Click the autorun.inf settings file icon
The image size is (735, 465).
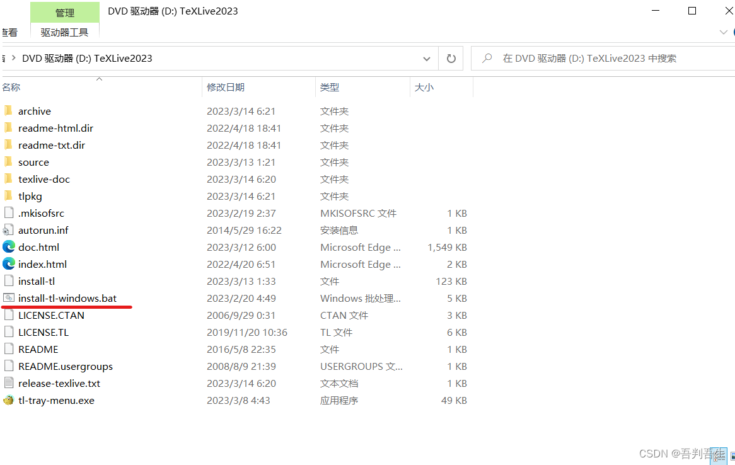[8, 230]
